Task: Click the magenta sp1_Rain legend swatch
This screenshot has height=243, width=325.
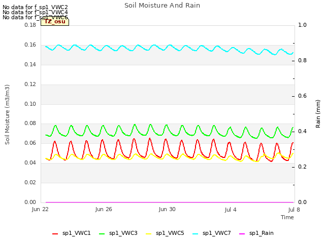Action: (242, 234)
